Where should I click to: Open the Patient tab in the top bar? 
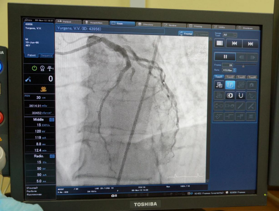[68, 22]
